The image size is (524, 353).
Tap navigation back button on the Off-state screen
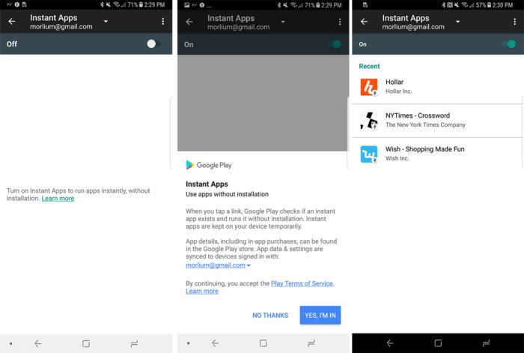(38, 343)
